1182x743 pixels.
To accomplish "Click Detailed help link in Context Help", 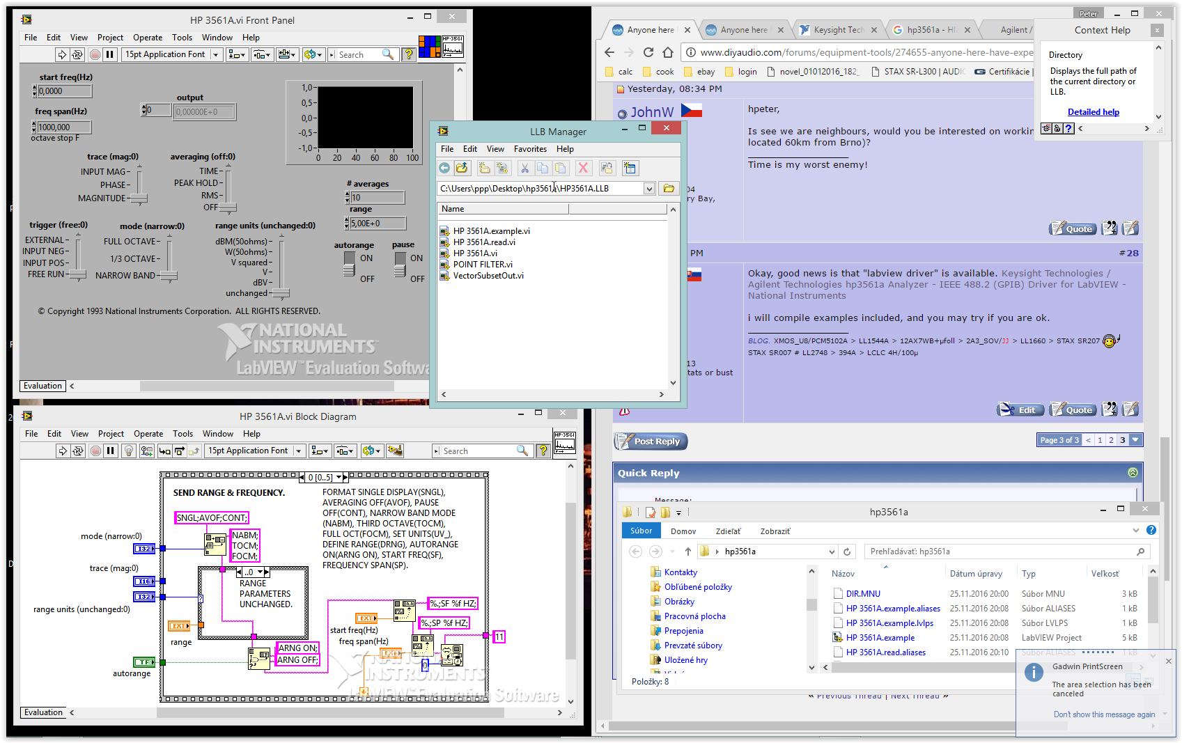I will [x=1093, y=112].
